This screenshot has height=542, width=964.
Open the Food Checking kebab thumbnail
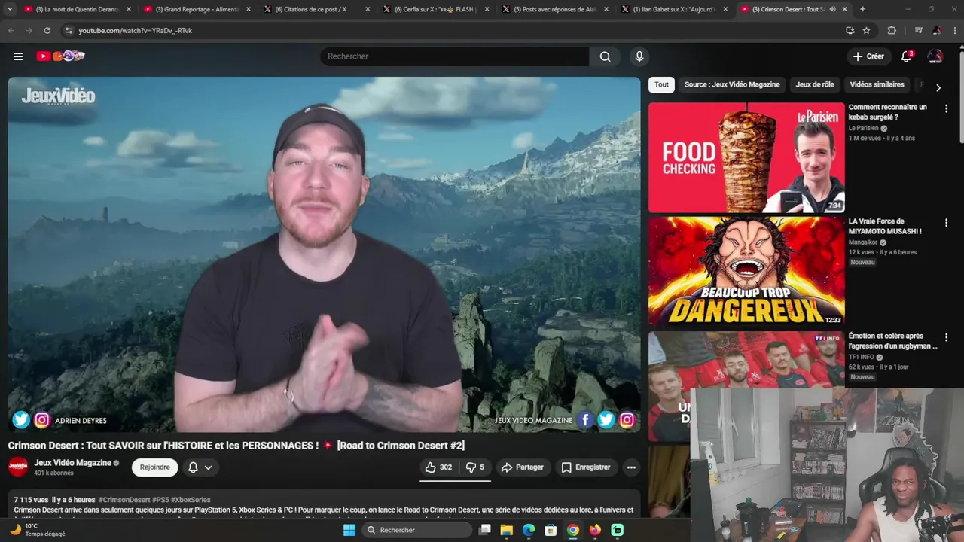pyautogui.click(x=746, y=158)
